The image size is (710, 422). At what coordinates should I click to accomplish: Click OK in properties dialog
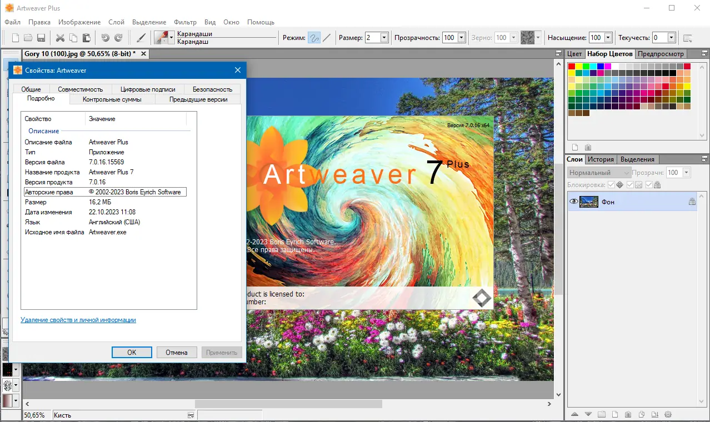tap(132, 352)
